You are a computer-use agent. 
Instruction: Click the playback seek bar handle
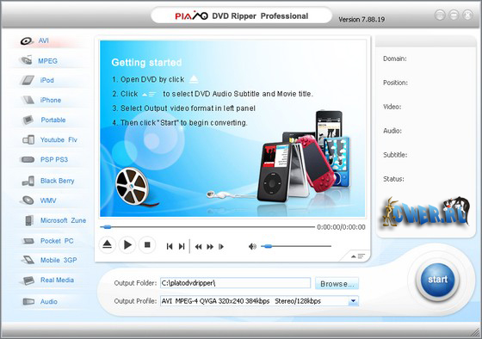[107, 227]
